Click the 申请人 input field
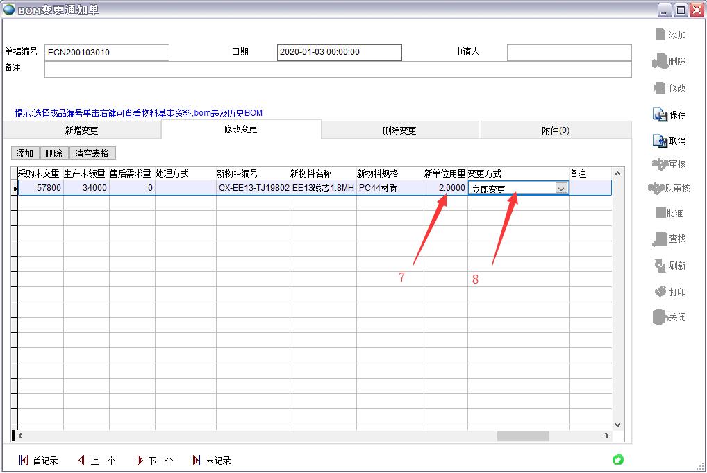 569,53
